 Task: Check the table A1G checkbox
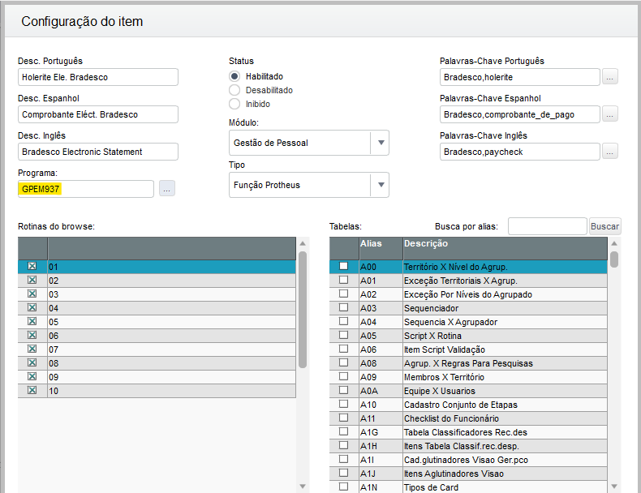coord(343,431)
